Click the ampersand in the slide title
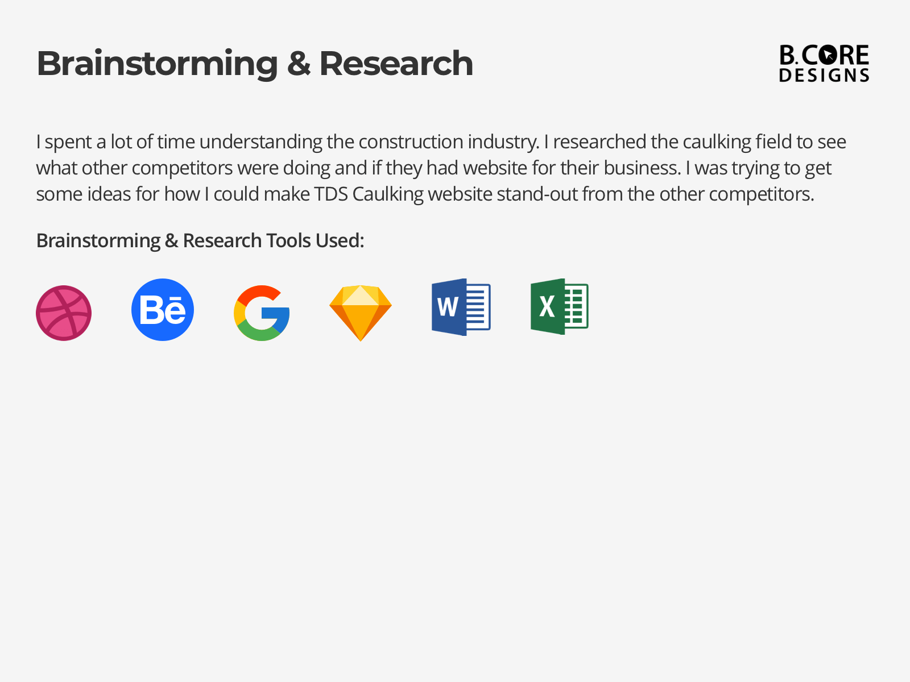Image resolution: width=910 pixels, height=682 pixels. point(299,63)
